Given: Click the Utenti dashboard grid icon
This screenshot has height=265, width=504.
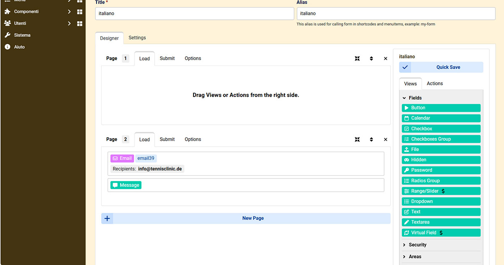Looking at the screenshot, I should click(80, 24).
